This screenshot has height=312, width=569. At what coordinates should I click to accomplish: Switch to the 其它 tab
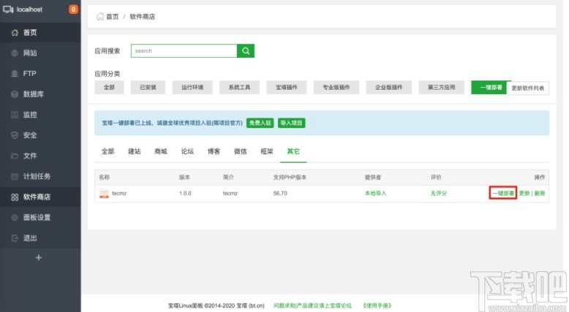pyautogui.click(x=293, y=151)
